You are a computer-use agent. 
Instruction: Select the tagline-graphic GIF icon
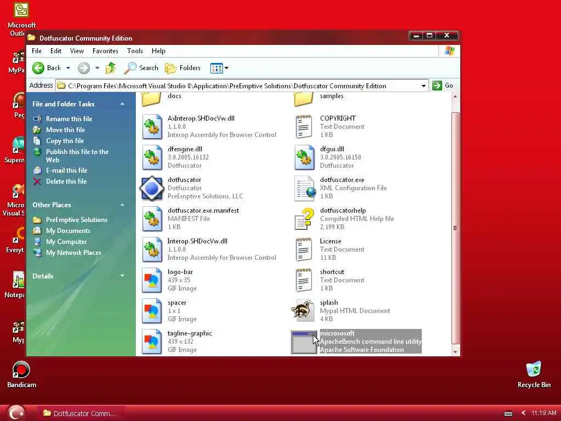pos(152,342)
